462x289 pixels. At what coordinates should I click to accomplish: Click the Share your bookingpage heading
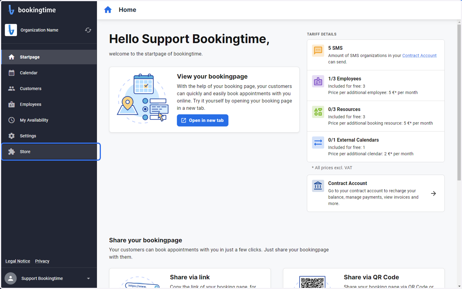click(x=146, y=240)
